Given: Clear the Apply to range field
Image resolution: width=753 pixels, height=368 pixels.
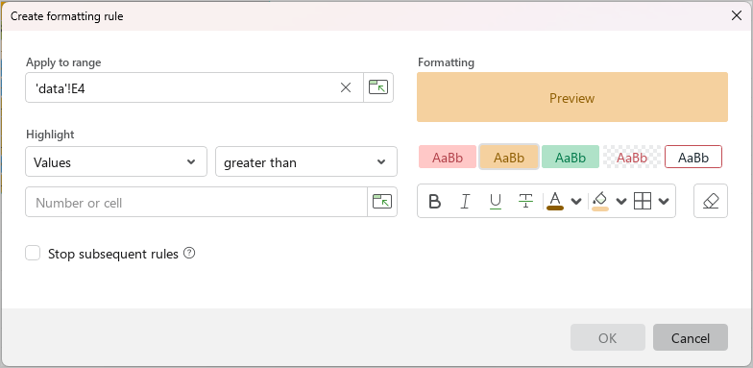Looking at the screenshot, I should point(346,87).
